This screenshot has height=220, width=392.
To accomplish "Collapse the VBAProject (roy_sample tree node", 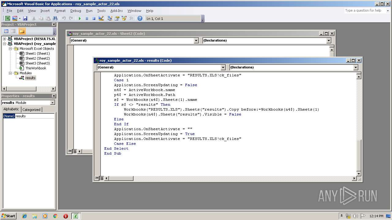I will 5,44.
